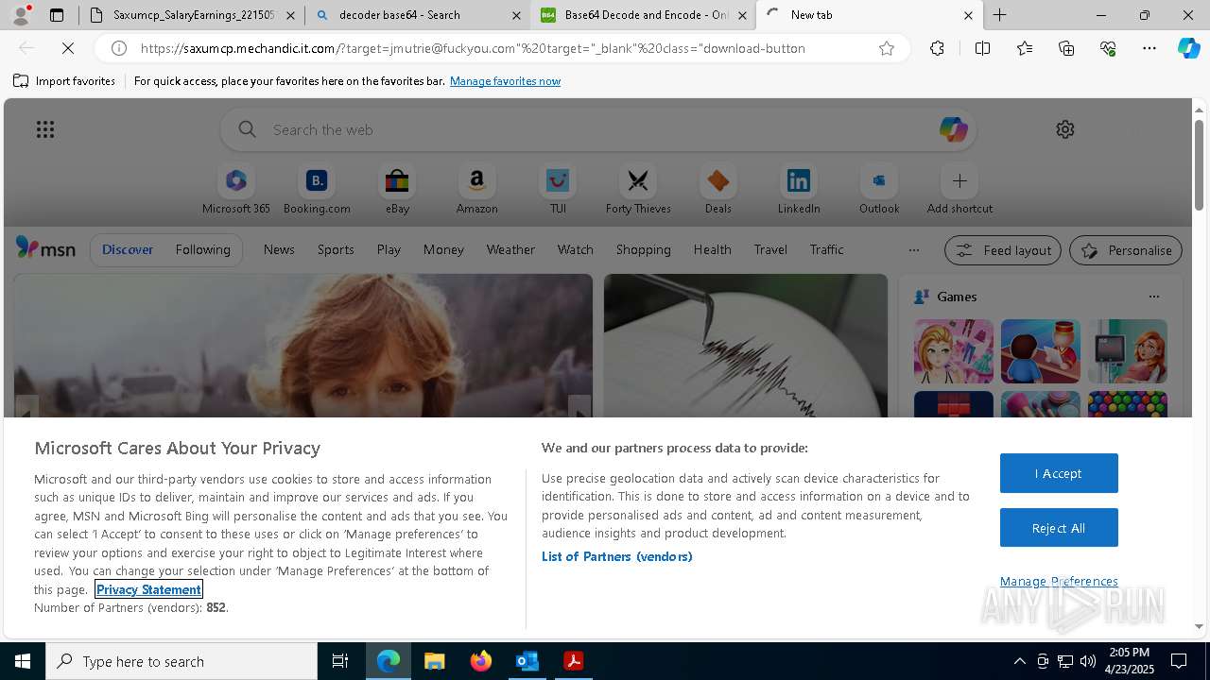1210x680 pixels.
Task: Open the system volume icon
Action: click(x=1087, y=661)
